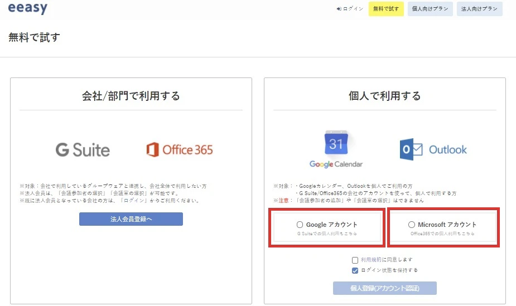
Task: Open the 個人向けプラン menu item
Action: pos(430,9)
